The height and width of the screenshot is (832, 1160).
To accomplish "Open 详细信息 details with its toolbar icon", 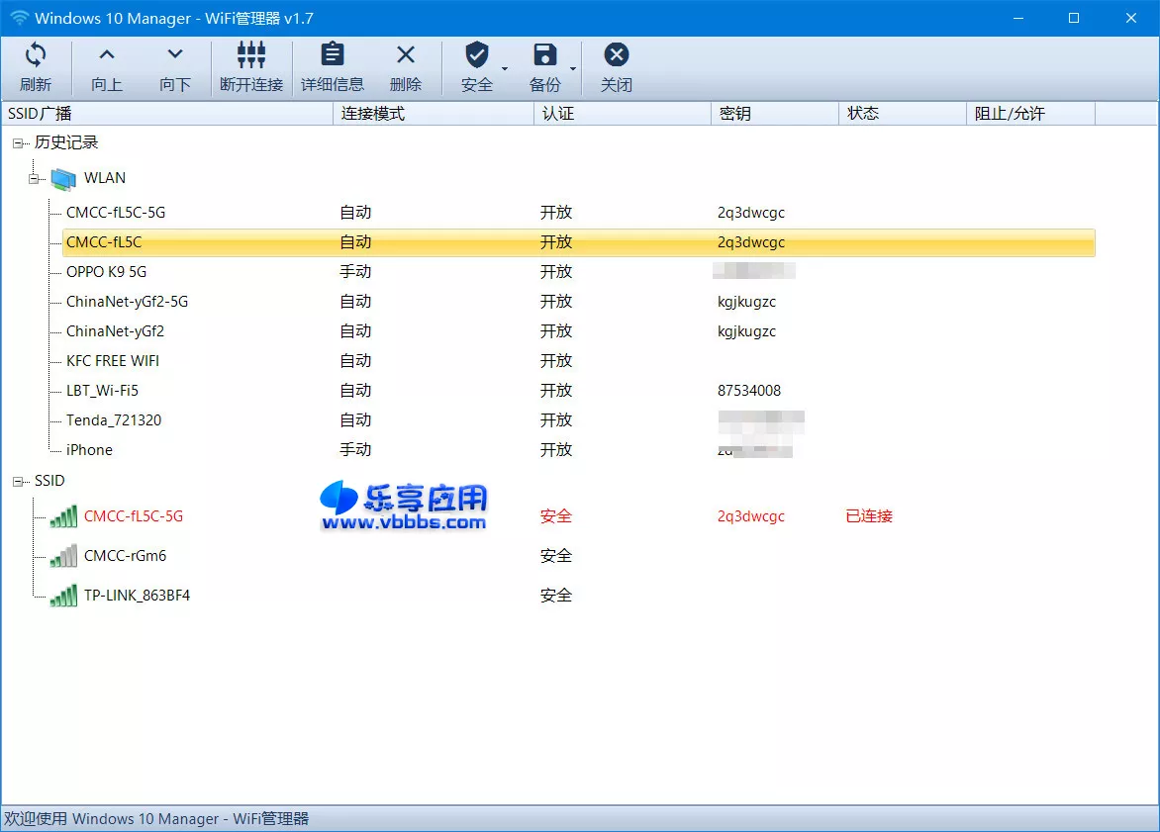I will coord(332,56).
